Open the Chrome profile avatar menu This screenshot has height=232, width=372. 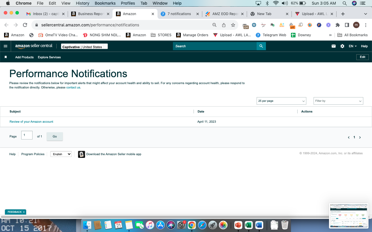pyautogui.click(x=356, y=25)
